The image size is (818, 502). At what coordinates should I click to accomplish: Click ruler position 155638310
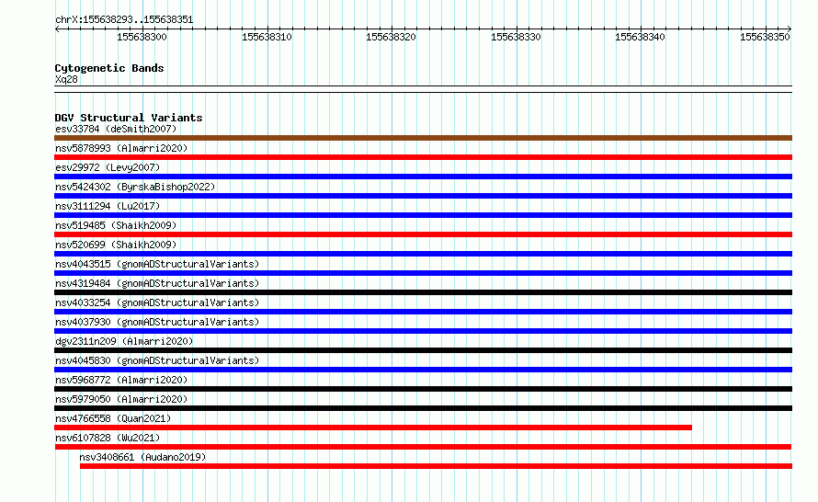click(267, 37)
